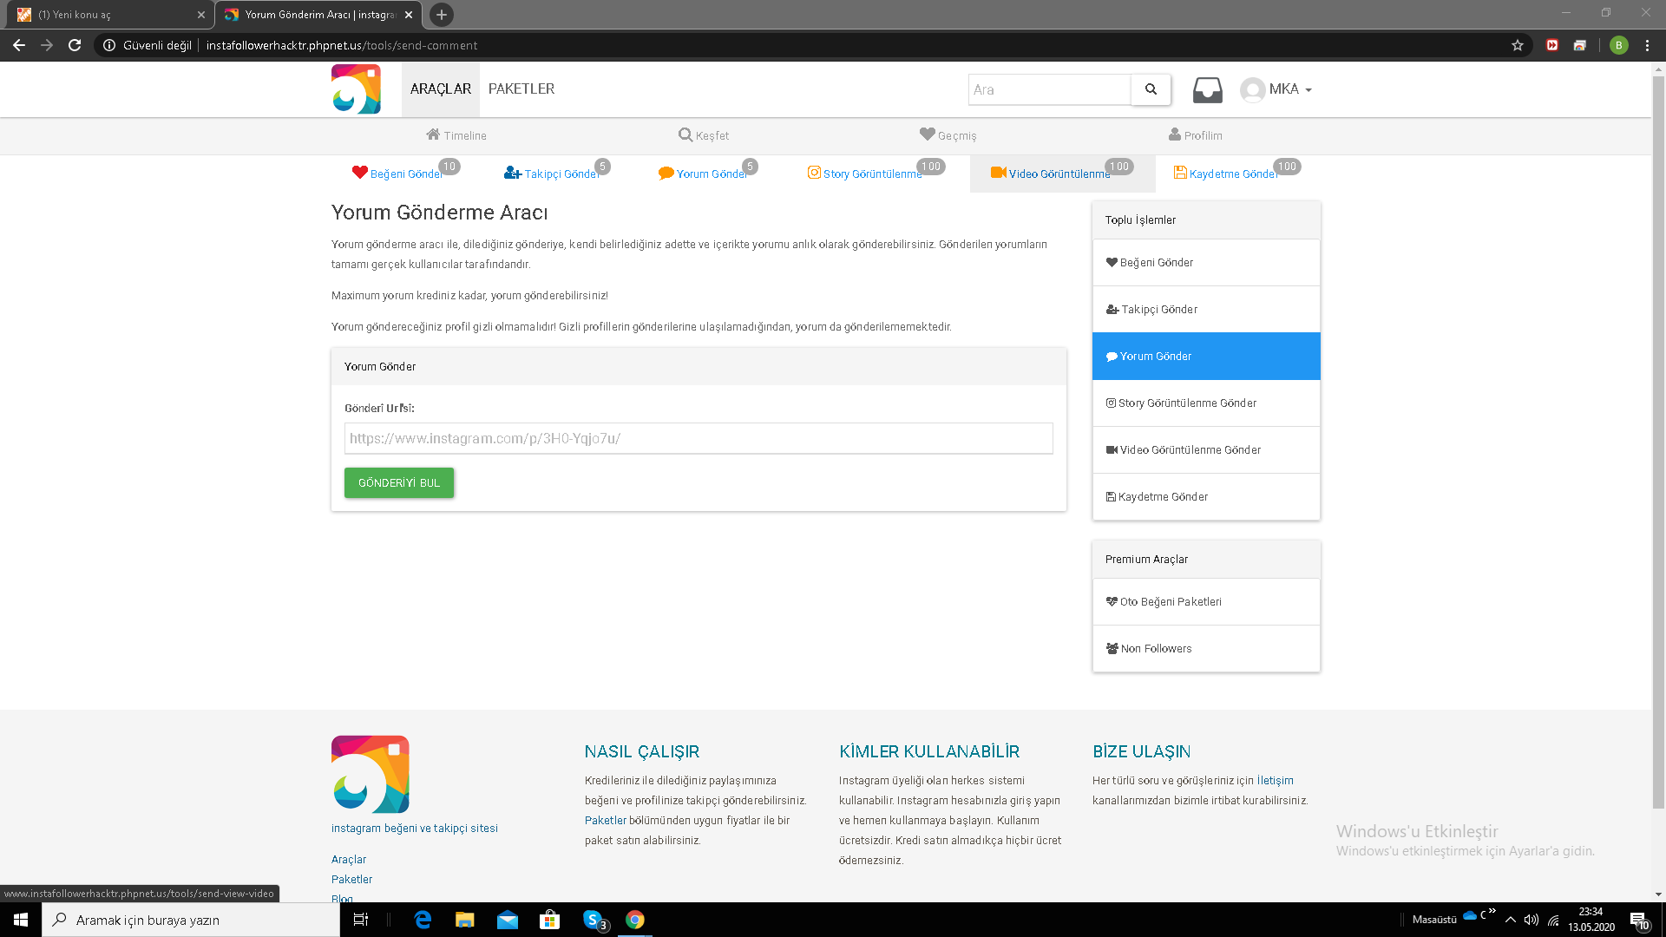Click the address bar URL

(342, 45)
